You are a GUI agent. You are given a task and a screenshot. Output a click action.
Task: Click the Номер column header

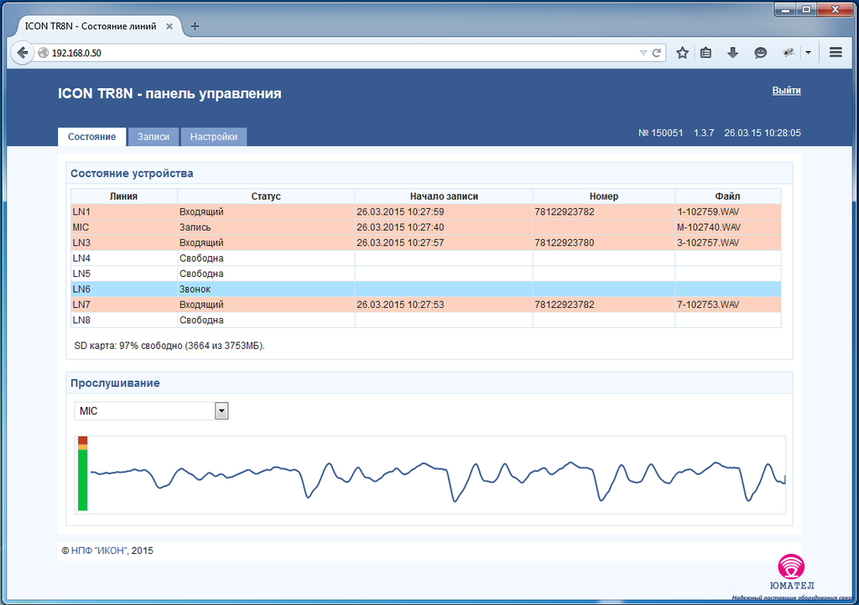click(604, 196)
